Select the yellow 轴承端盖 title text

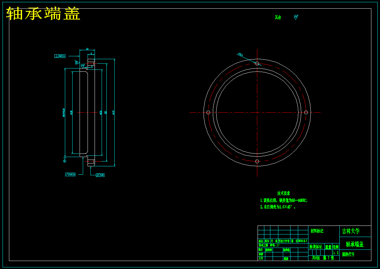pos(43,14)
